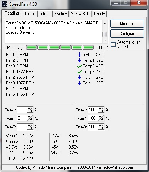Click the log scrollbar down arrow
The image size is (149, 172).
(x=105, y=40)
